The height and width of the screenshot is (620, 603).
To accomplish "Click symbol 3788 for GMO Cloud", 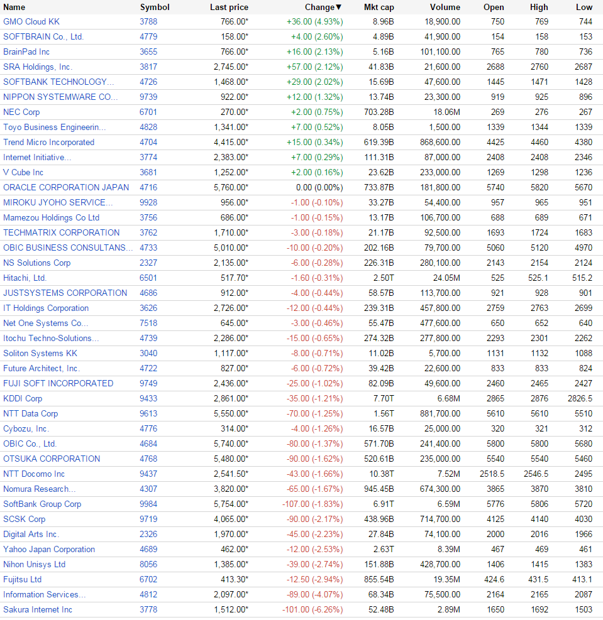I will click(148, 22).
